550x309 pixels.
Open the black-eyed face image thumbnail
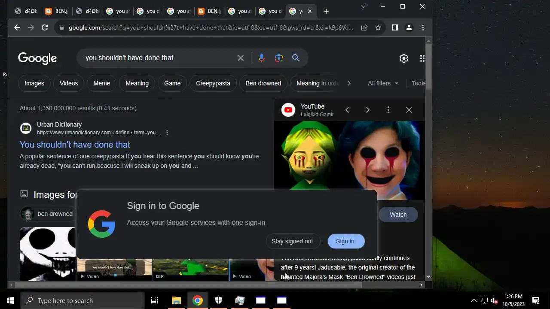48,254
